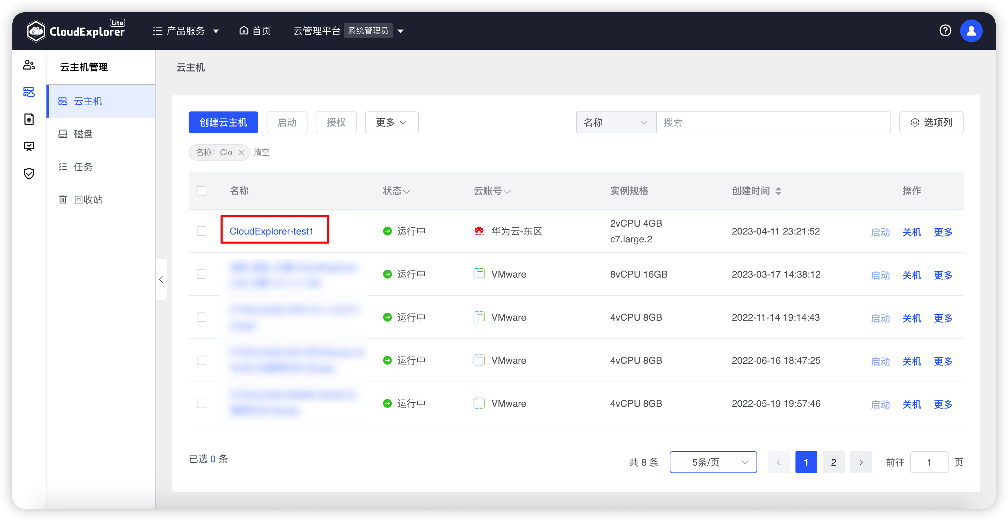
Task: Click the 2023-04-11 23:21:52 time cell
Action: click(776, 231)
